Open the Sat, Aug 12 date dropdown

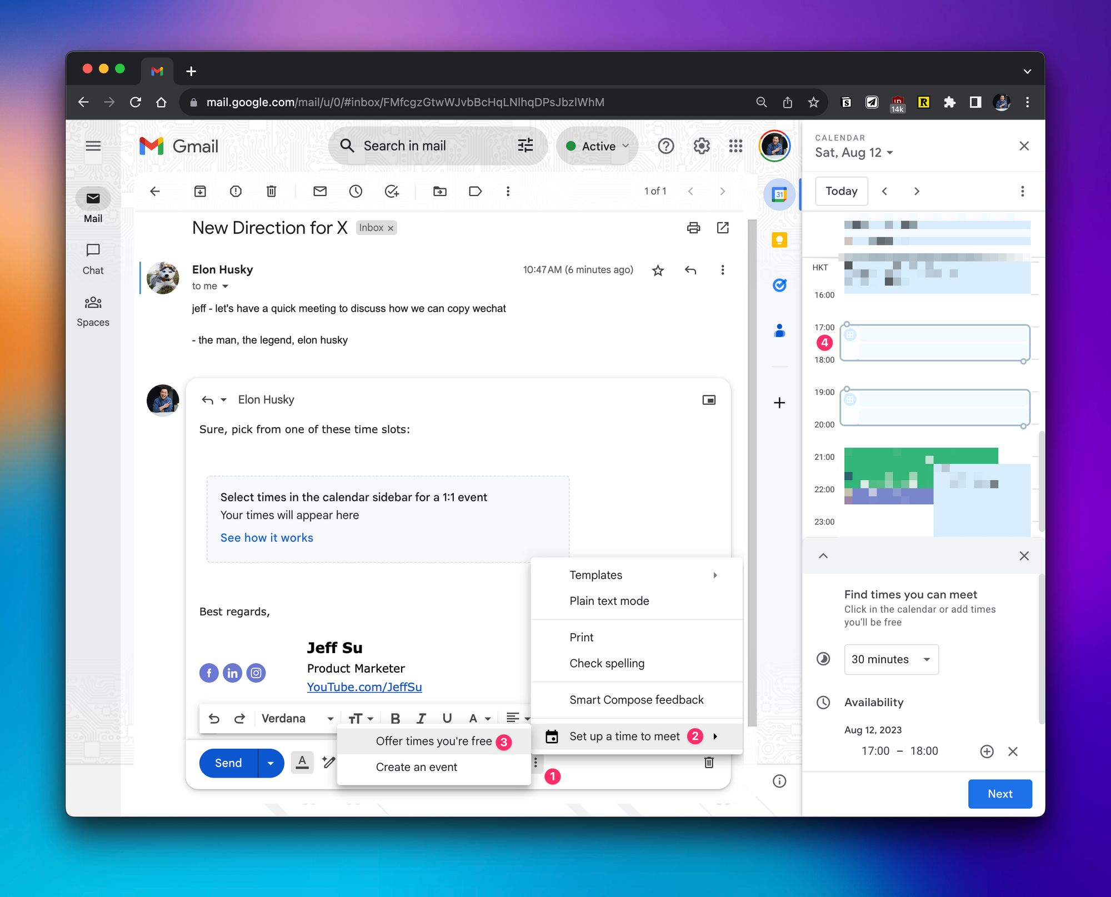[x=854, y=153]
